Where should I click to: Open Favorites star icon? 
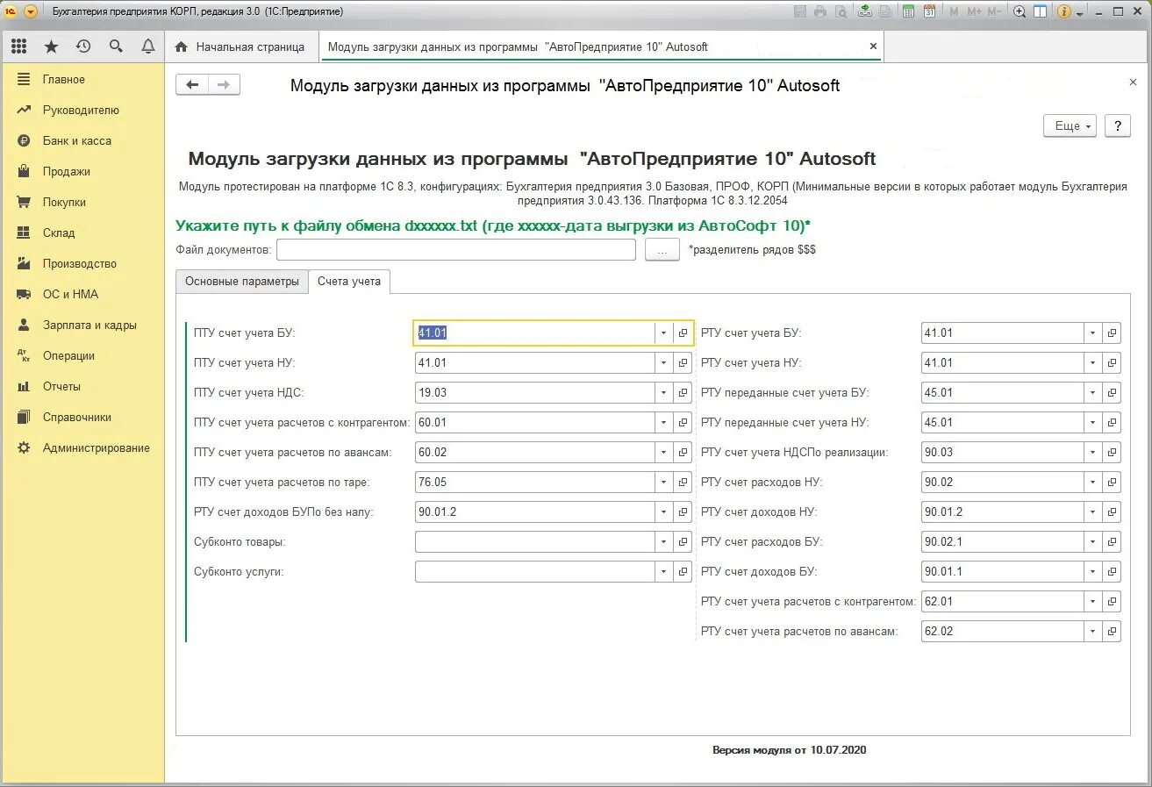[51, 47]
